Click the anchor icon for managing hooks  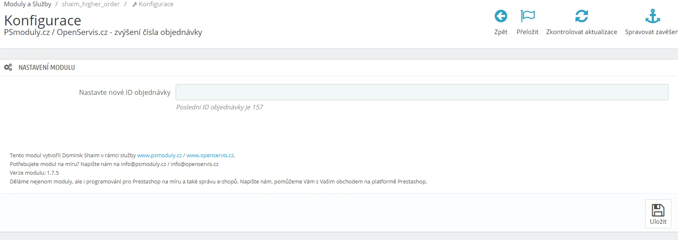[652, 16]
